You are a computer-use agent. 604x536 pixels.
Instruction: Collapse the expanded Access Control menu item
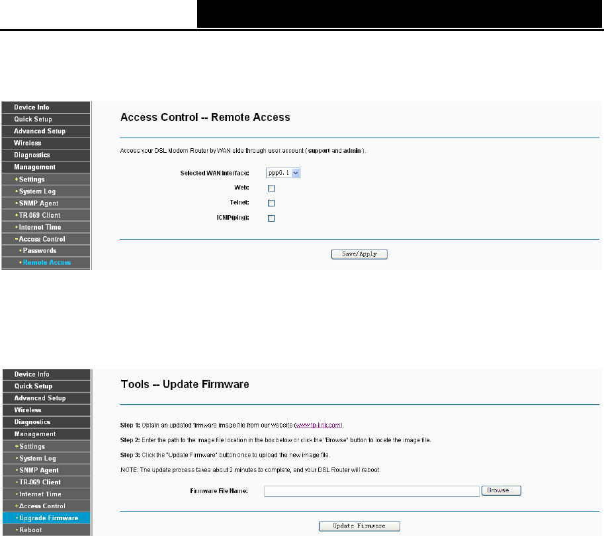pyautogui.click(x=41, y=239)
